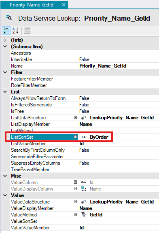Click the Property Pages toolbar icon
Viewport: 159px width, 233px height.
pyautogui.click(x=27, y=31)
